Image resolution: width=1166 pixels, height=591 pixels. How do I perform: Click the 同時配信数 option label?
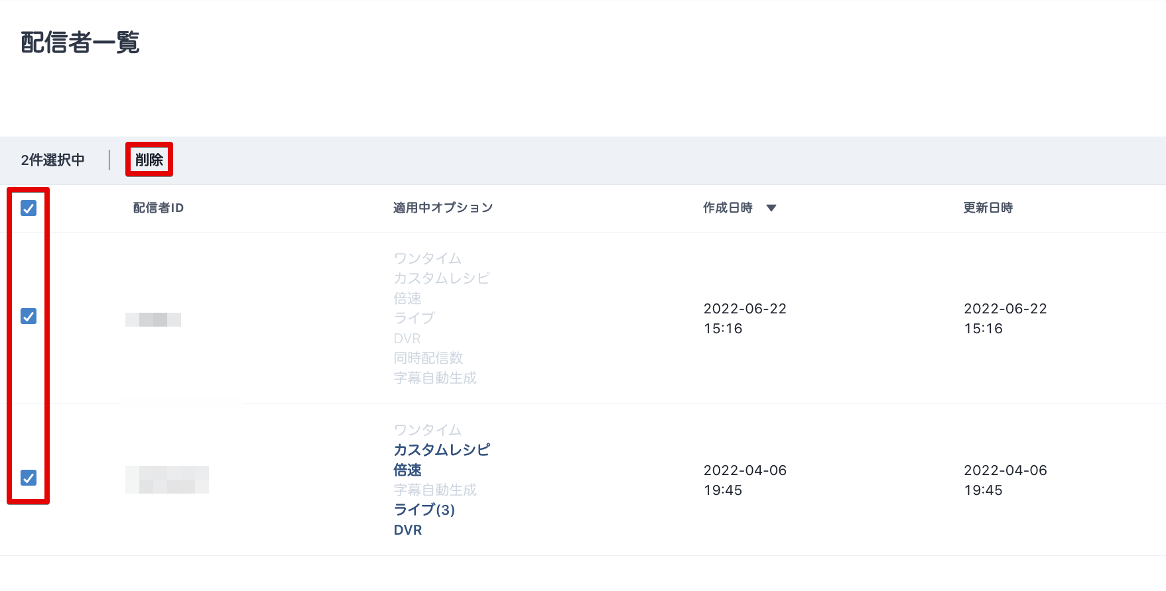(427, 358)
